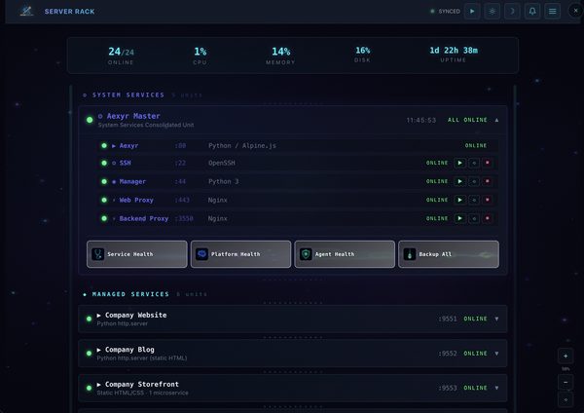This screenshot has height=413, width=584.
Task: Click the Server Rack logo icon
Action: [x=26, y=11]
